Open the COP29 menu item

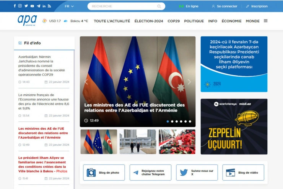174,21
